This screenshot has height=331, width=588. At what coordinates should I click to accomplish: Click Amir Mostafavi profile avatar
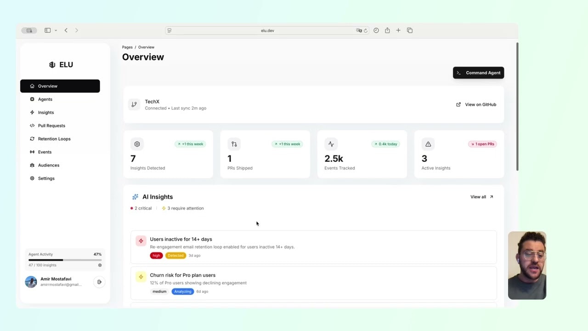coord(31,282)
